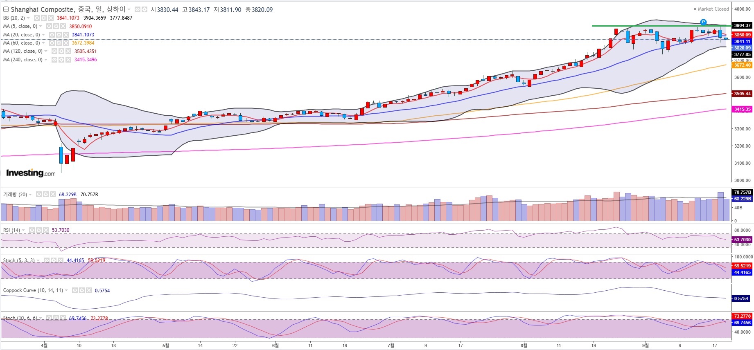Expand the RSI (14) dropdown arrow
754x350 pixels.
click(23, 230)
